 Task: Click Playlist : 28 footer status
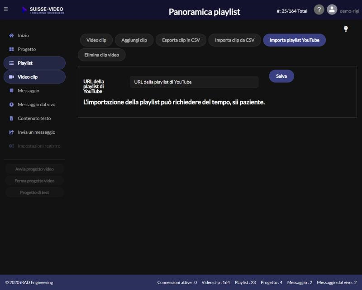pyautogui.click(x=245, y=282)
